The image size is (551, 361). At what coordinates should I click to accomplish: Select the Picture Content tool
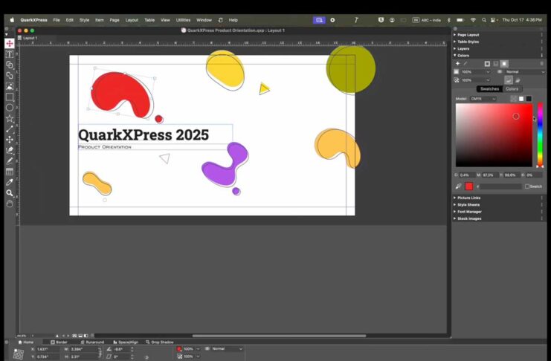[10, 86]
